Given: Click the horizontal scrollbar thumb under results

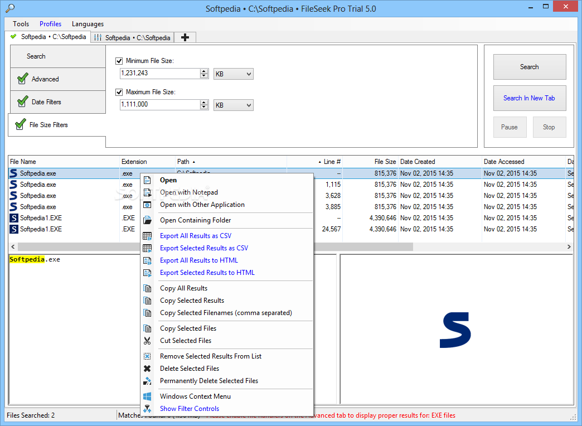Looking at the screenshot, I should pos(215,246).
